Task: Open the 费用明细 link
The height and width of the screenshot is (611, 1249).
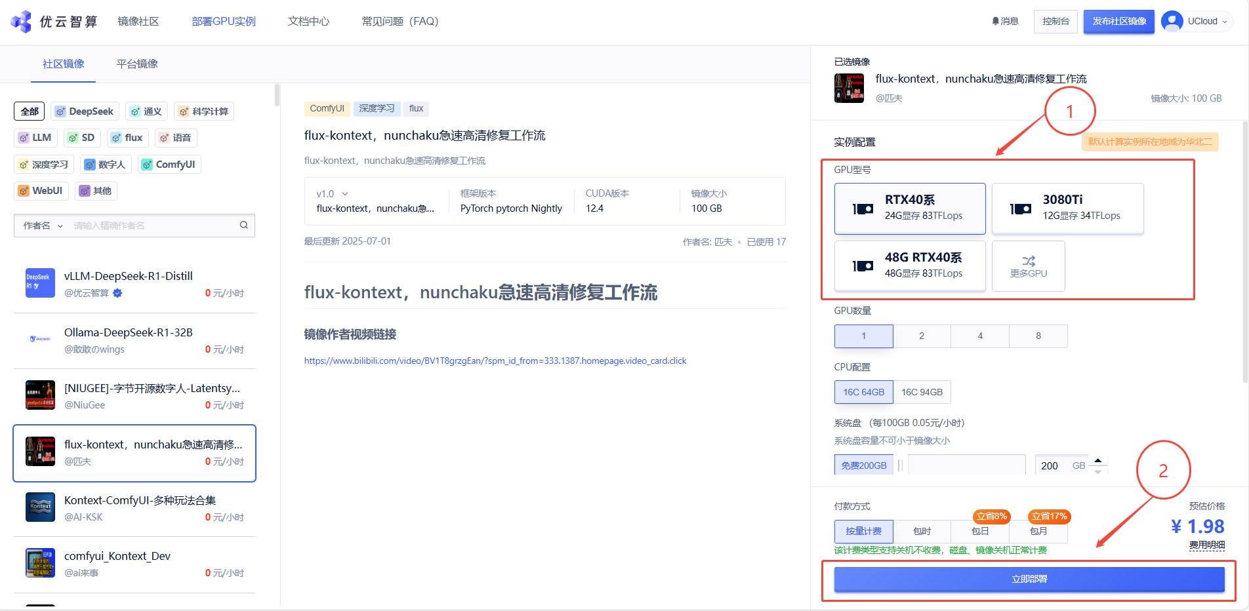Action: click(x=1207, y=545)
